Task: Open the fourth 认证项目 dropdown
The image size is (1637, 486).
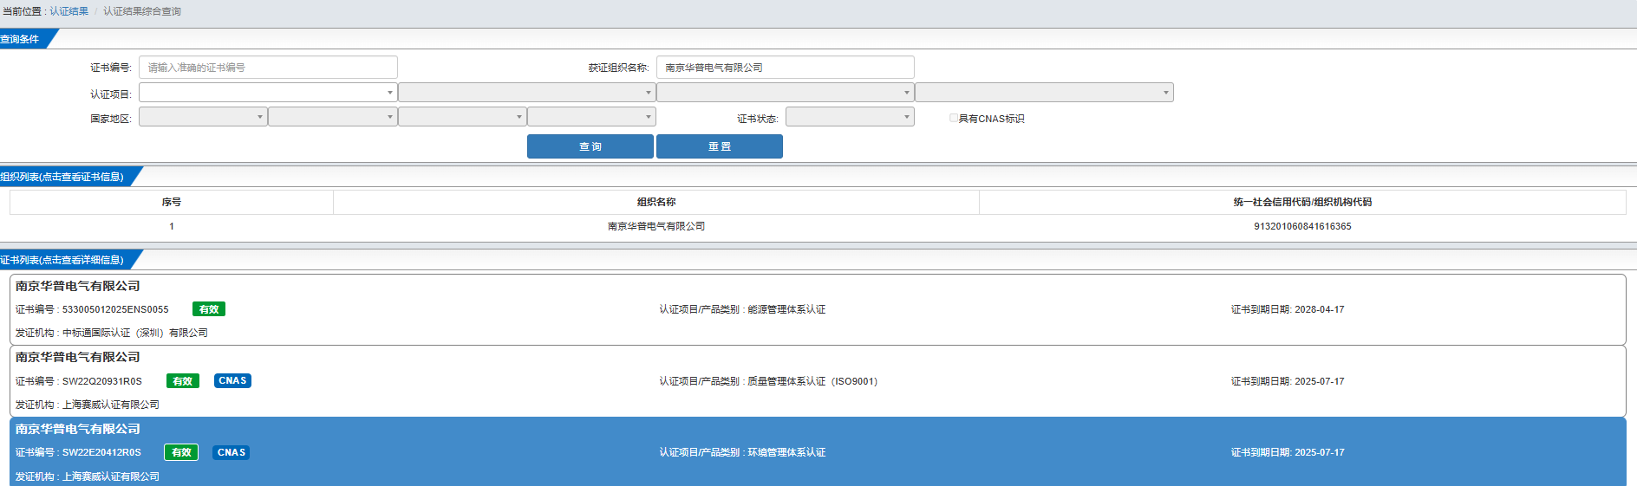Action: [x=1044, y=93]
